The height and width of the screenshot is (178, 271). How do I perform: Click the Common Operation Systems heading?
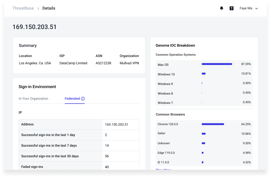point(176,55)
